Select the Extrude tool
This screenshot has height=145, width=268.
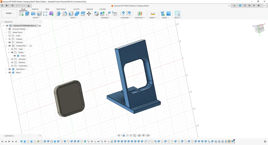coord(27,14)
